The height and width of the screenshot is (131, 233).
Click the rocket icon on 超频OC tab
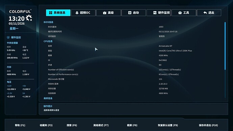tap(77, 13)
